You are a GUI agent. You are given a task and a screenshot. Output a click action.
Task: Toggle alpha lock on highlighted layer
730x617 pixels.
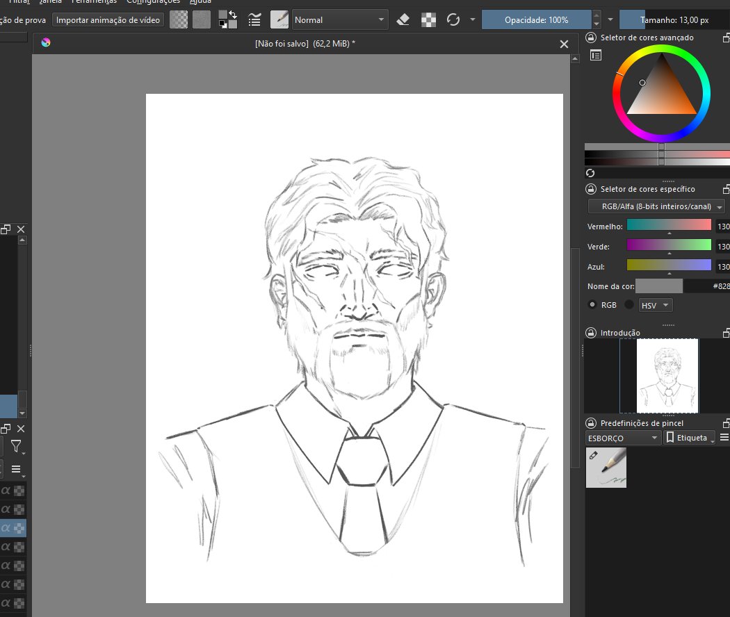19,527
